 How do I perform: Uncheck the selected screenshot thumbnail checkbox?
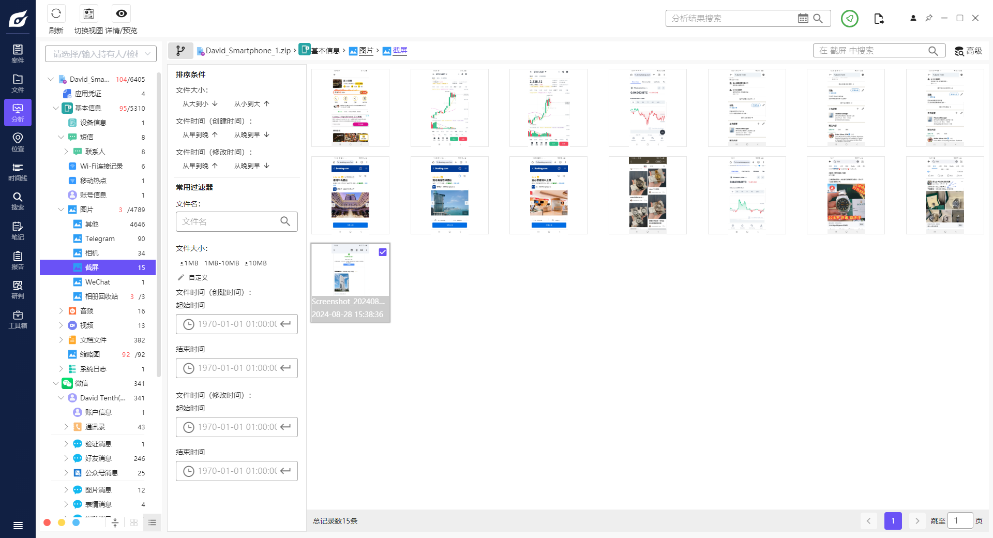[x=383, y=252]
